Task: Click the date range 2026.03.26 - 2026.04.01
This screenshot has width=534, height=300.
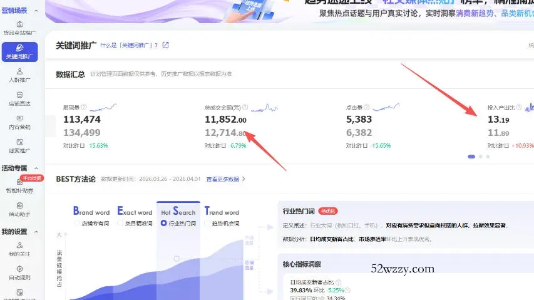Action: point(170,179)
